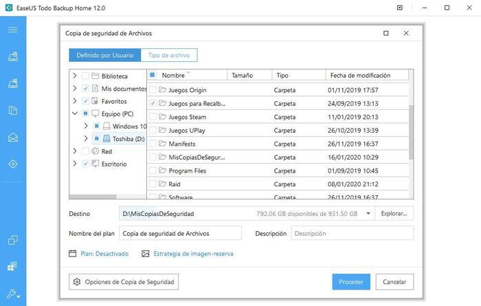The height and width of the screenshot is (306, 481).
Task: Click the Descripción input field
Action: 352,234
